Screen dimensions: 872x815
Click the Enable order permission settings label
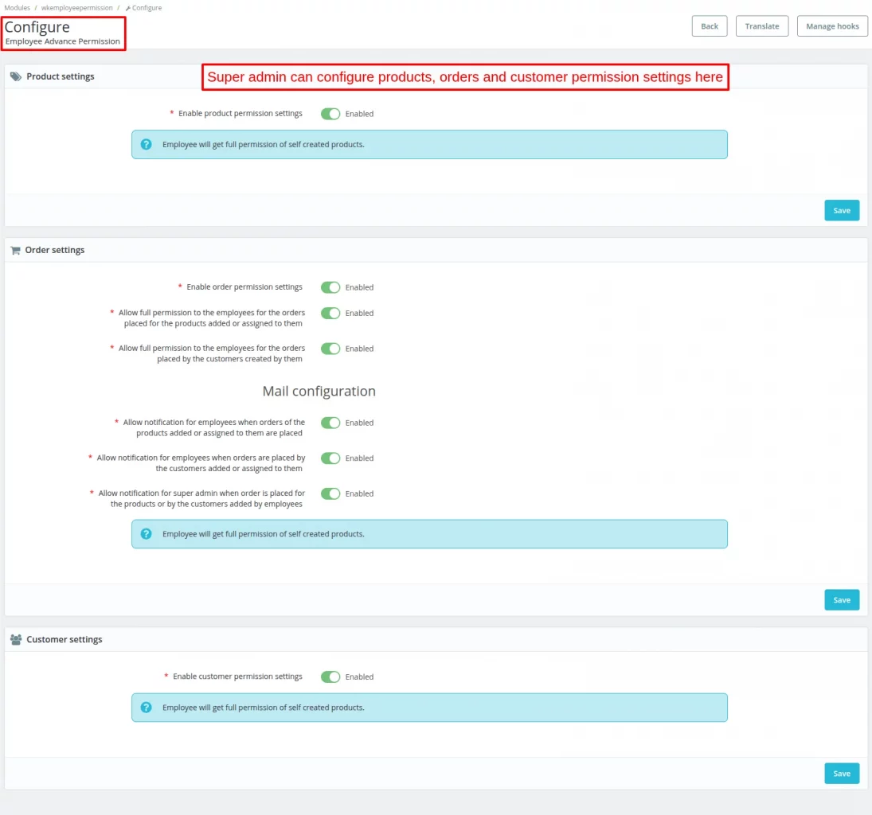click(x=244, y=287)
